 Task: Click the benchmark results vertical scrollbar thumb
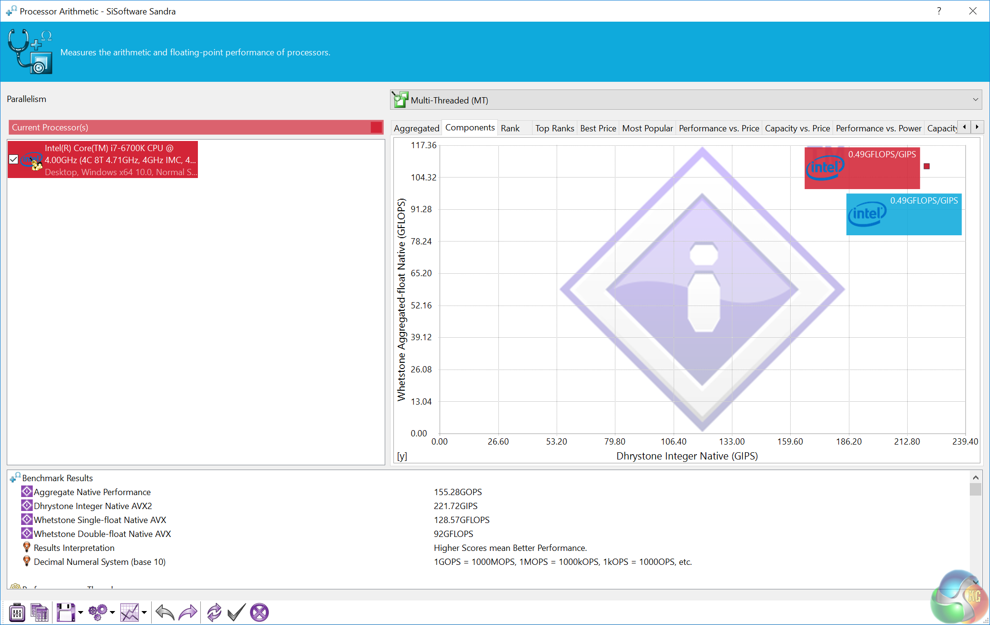975,489
